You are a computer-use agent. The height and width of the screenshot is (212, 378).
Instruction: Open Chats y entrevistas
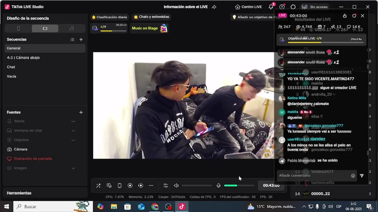152,17
